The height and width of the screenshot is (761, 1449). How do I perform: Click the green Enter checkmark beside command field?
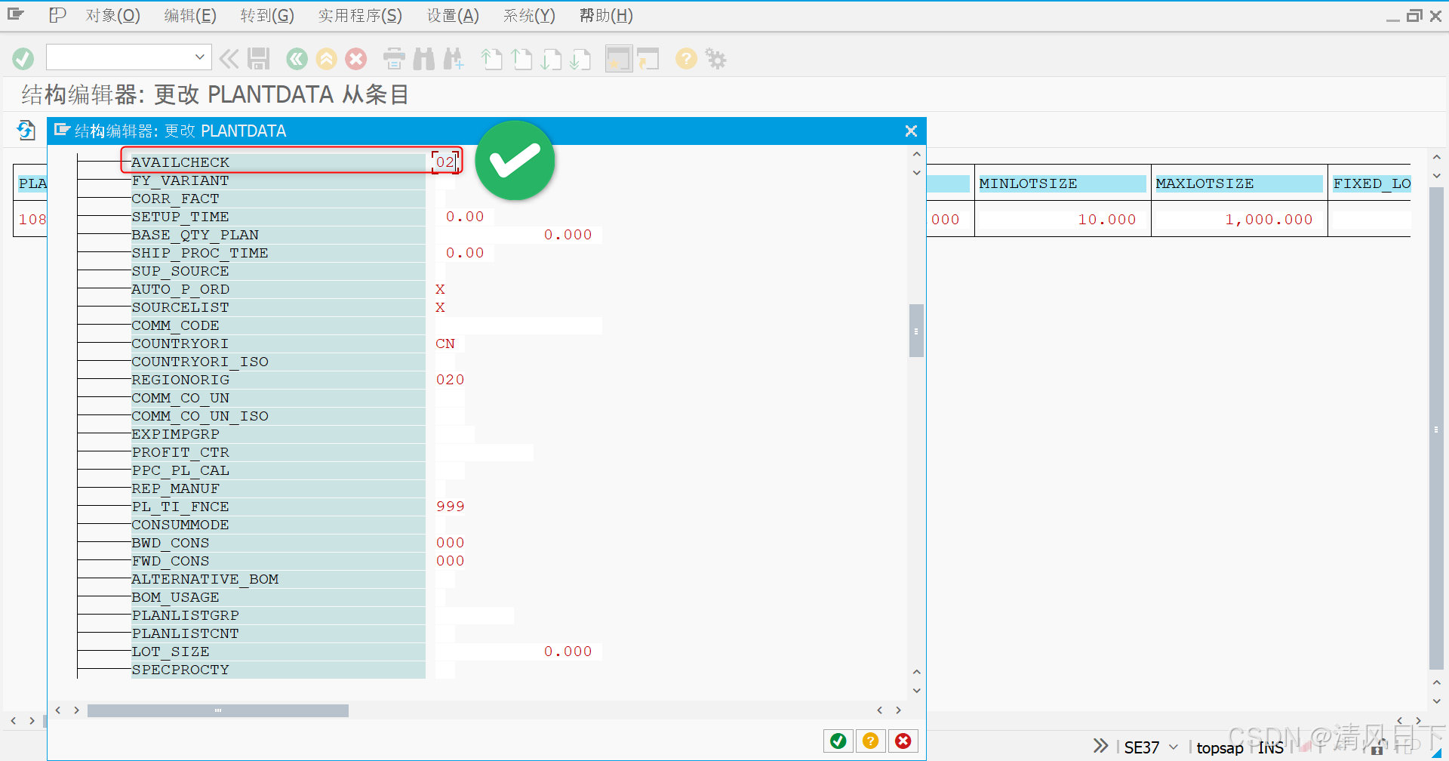coord(23,58)
